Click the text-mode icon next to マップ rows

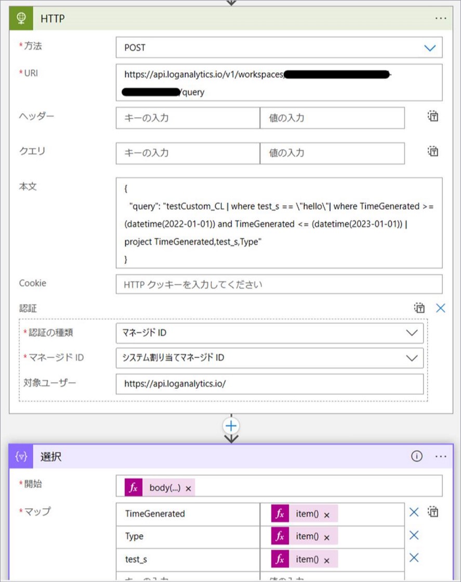(x=432, y=512)
